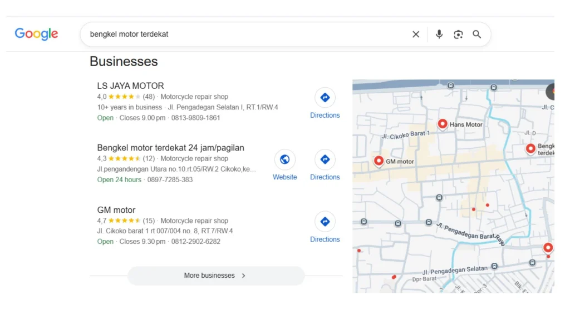Click the Bengkel terdekat map pin
The height and width of the screenshot is (320, 570).
(x=530, y=148)
